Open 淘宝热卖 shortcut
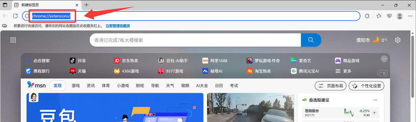Image resolution: width=416 pixels, height=122 pixels. pos(259,71)
